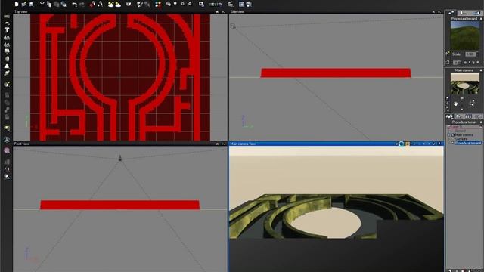Select Ground in the layers tree

460,131
